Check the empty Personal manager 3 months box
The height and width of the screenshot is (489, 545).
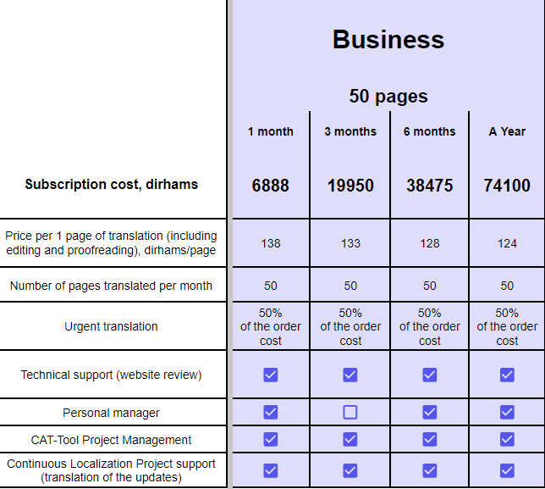tap(350, 413)
